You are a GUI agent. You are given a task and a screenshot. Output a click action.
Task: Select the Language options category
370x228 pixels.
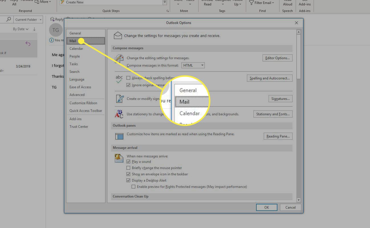85,79
